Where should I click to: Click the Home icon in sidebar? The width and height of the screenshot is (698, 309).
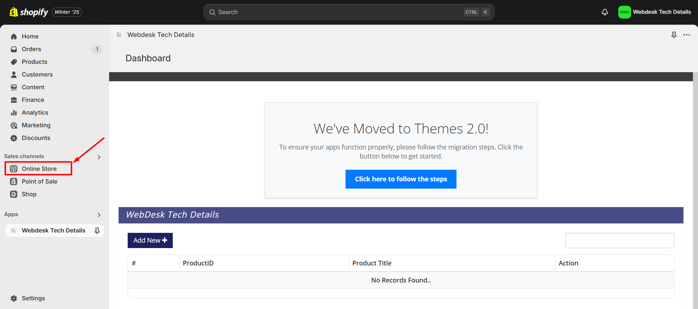click(14, 36)
